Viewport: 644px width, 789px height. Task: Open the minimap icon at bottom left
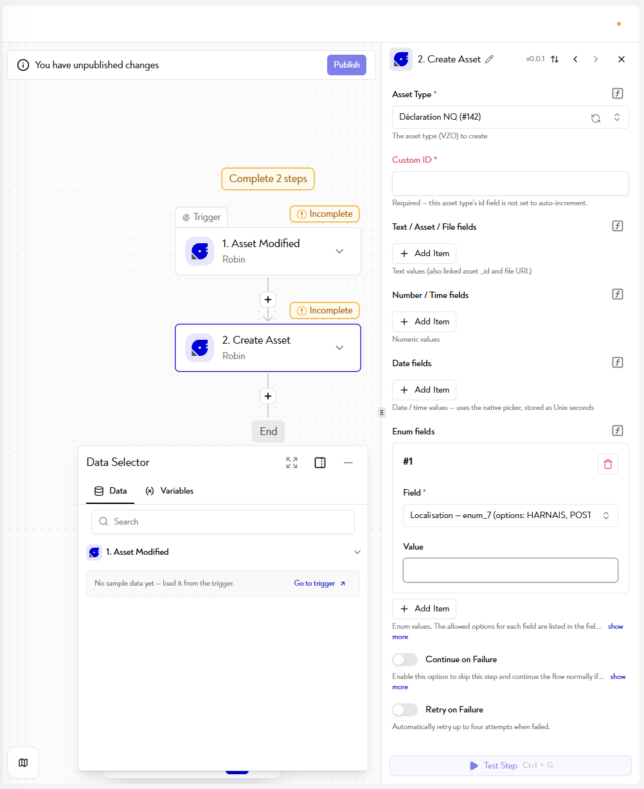pos(23,763)
